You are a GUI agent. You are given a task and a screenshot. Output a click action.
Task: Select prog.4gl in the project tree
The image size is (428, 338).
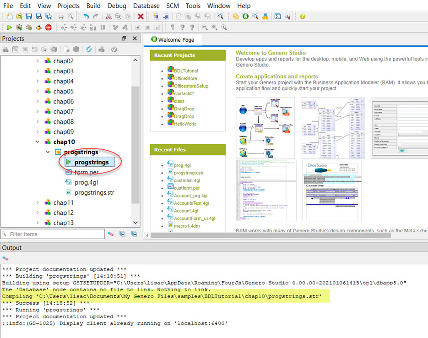[86, 182]
